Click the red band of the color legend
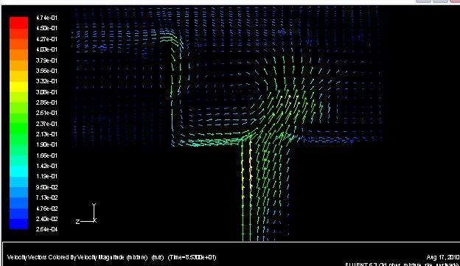Screen dimensions: 460x266 point(18,23)
